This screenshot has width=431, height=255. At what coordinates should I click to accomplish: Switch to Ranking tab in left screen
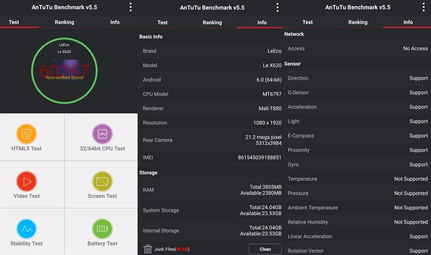point(64,22)
